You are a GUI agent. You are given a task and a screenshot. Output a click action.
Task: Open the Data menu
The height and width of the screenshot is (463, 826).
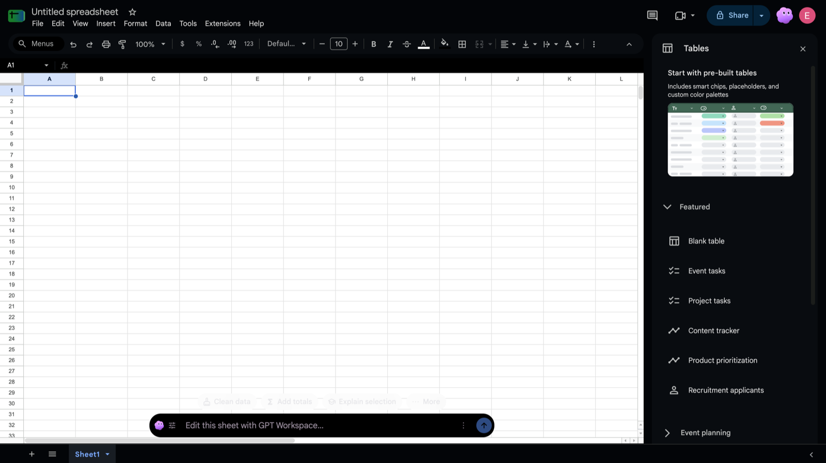pos(163,24)
